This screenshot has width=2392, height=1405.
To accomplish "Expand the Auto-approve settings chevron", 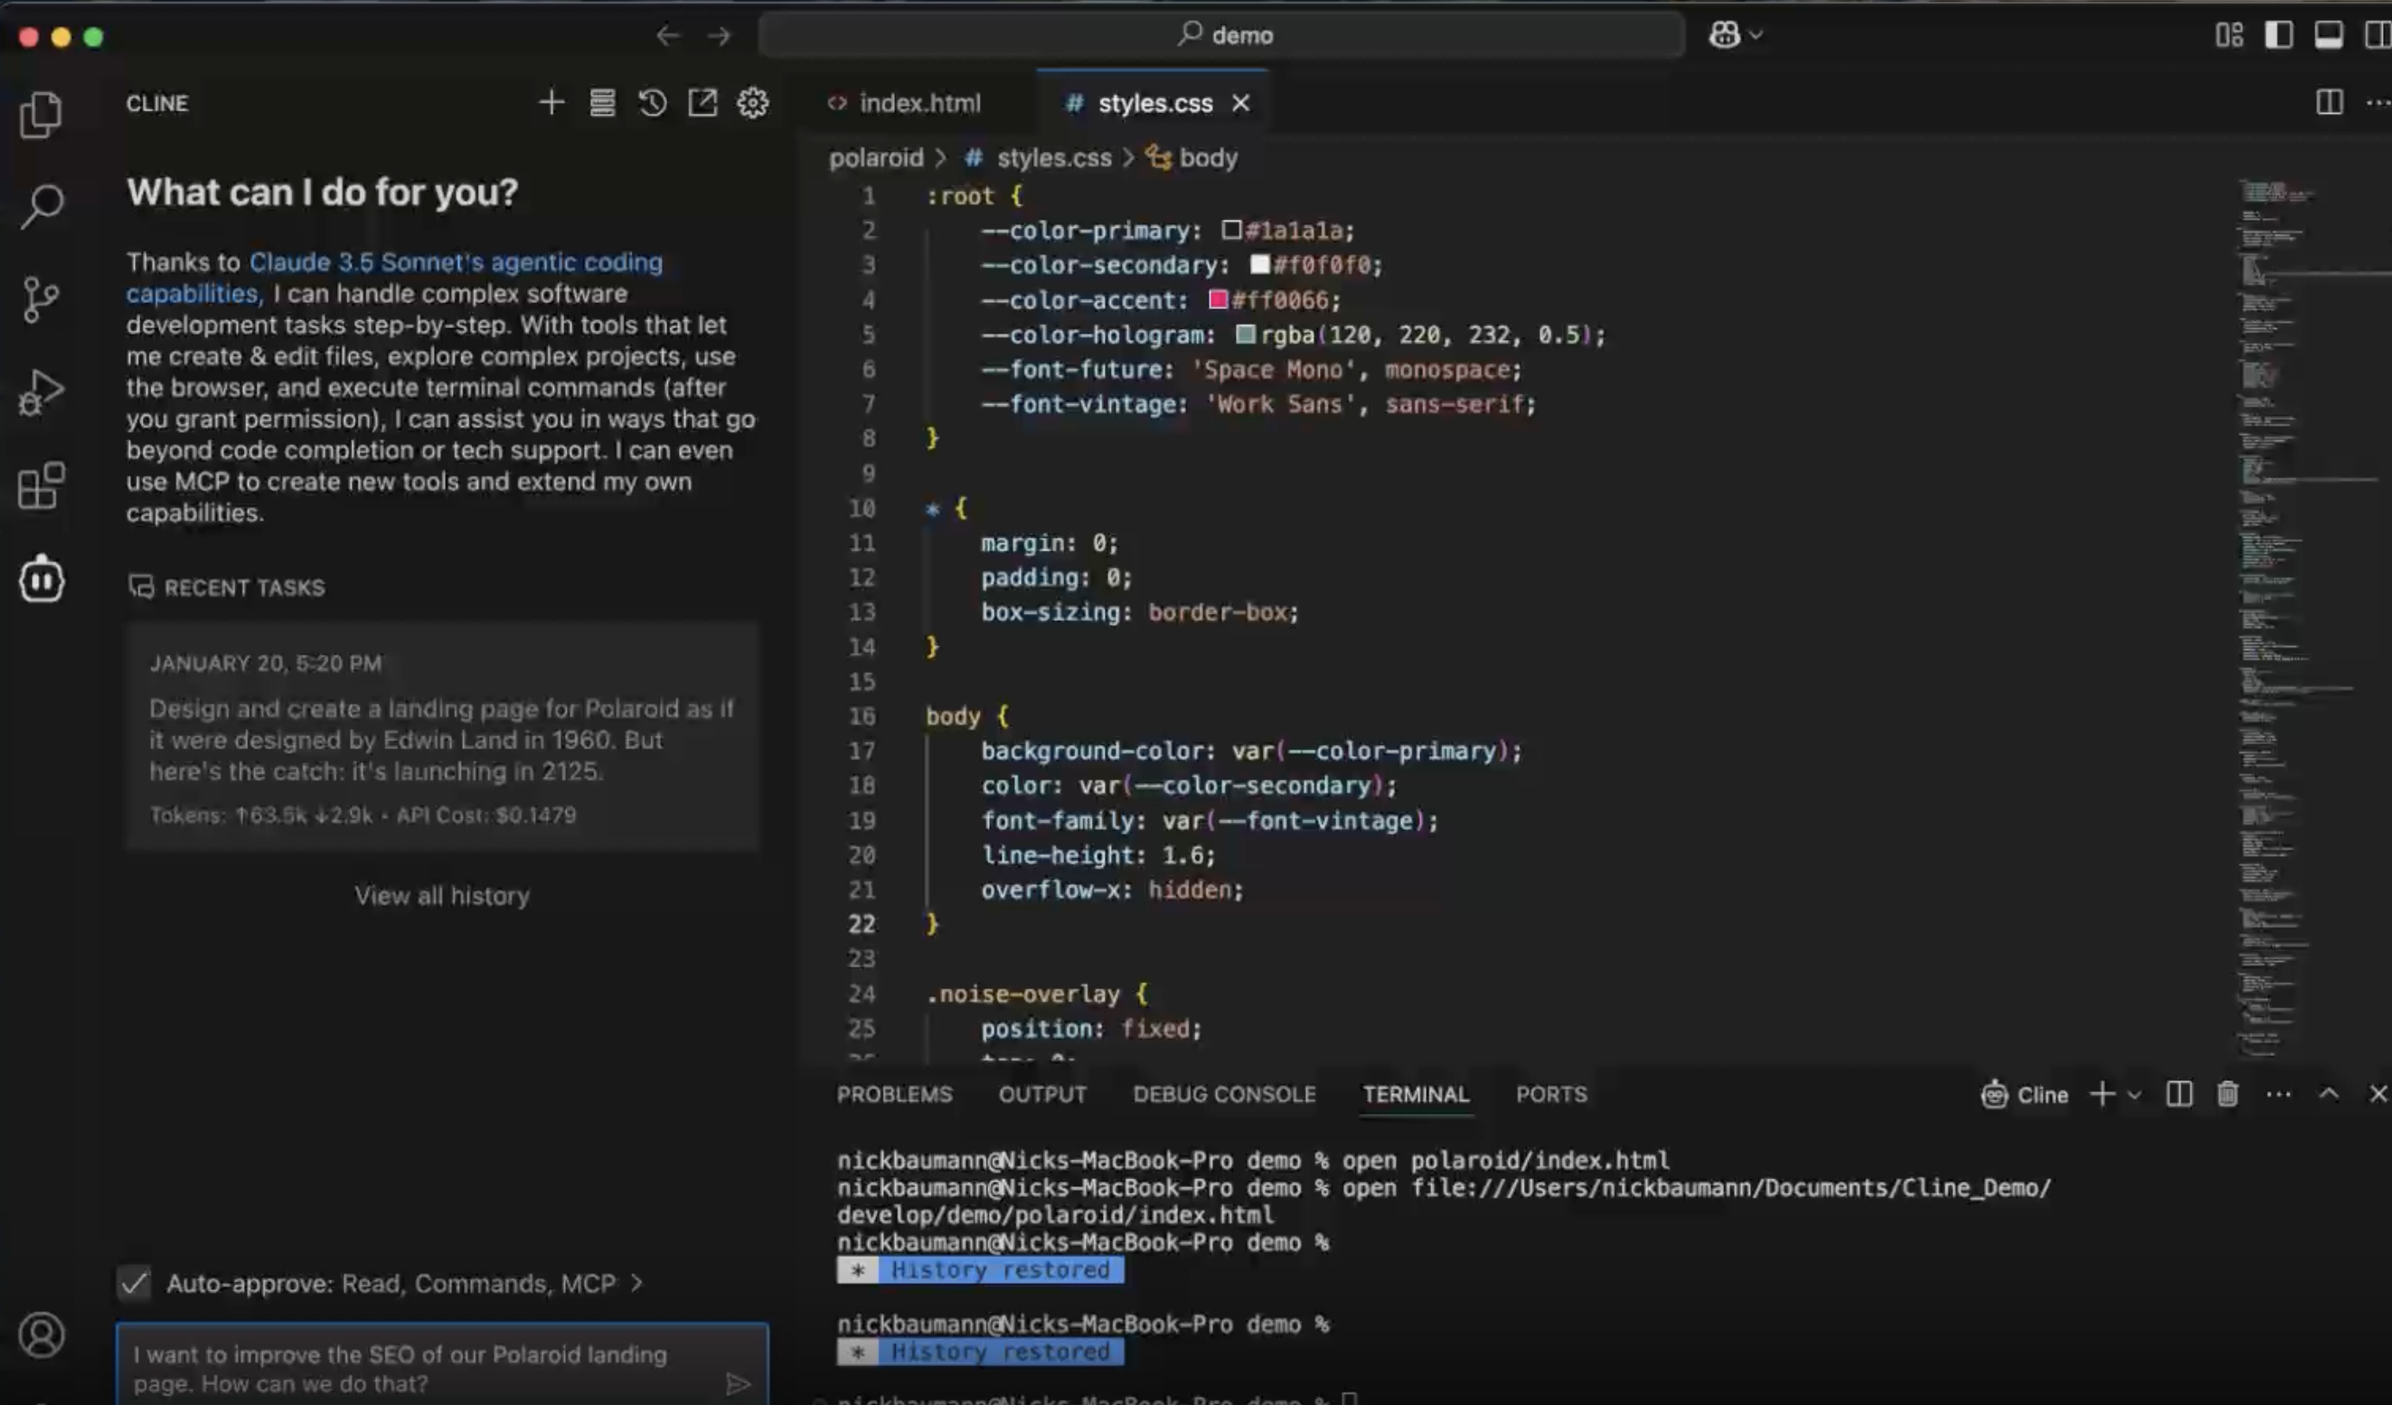I will [637, 1283].
